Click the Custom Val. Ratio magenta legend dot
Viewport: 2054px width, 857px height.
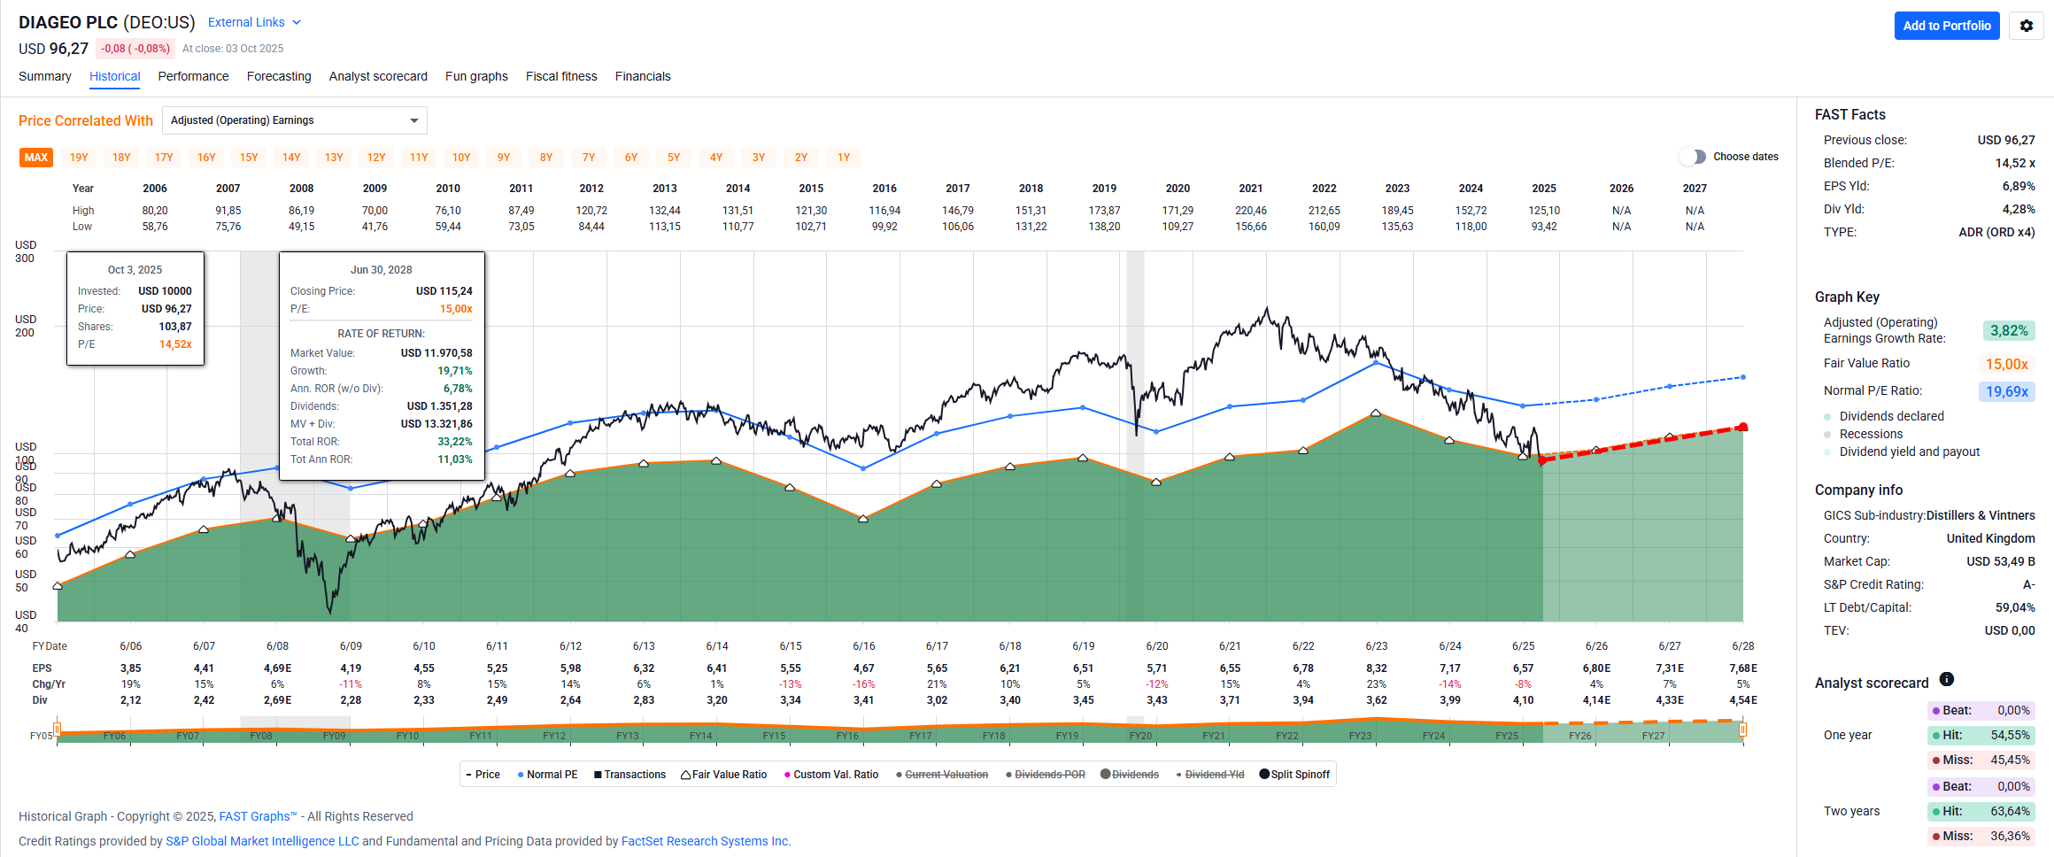pos(786,775)
